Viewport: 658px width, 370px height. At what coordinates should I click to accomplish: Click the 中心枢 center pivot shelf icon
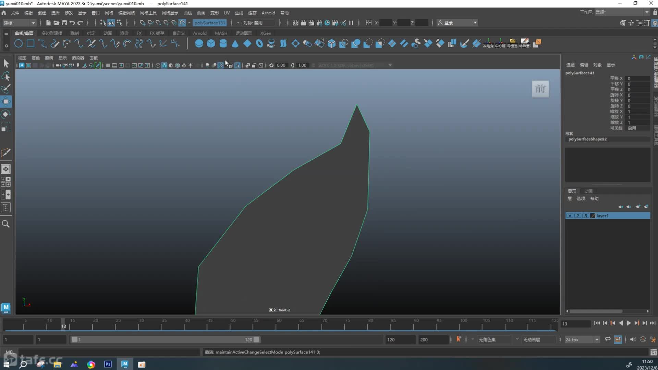(500, 44)
